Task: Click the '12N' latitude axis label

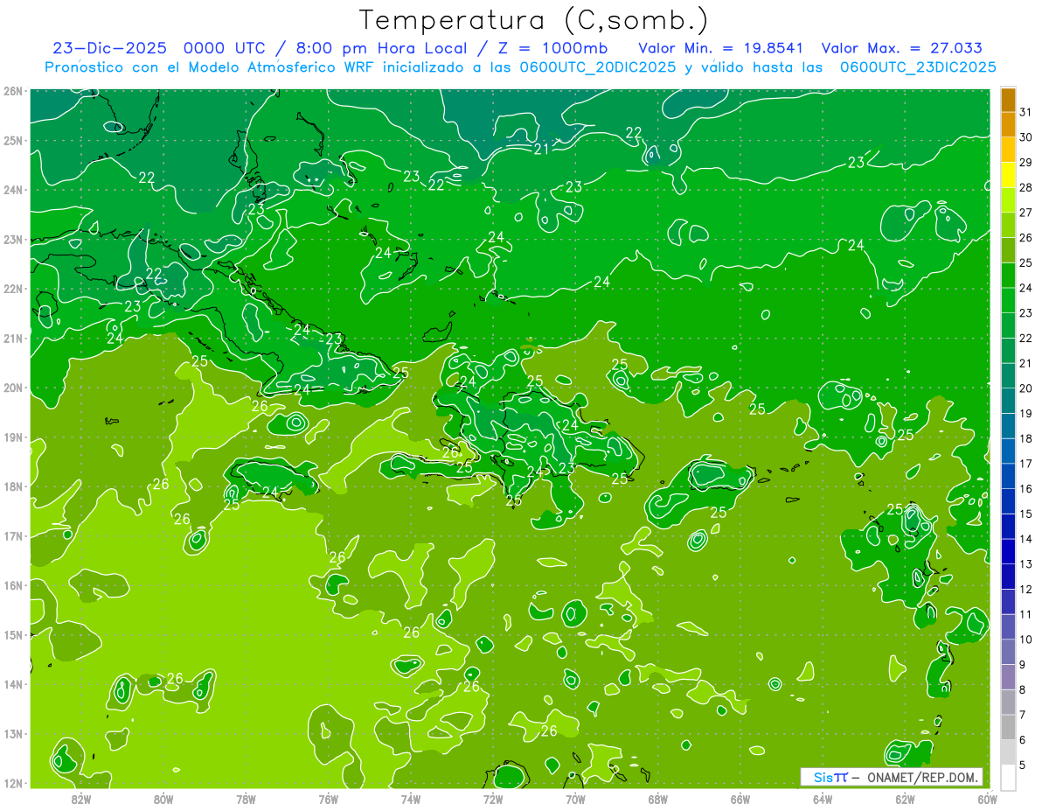Action: (13, 783)
